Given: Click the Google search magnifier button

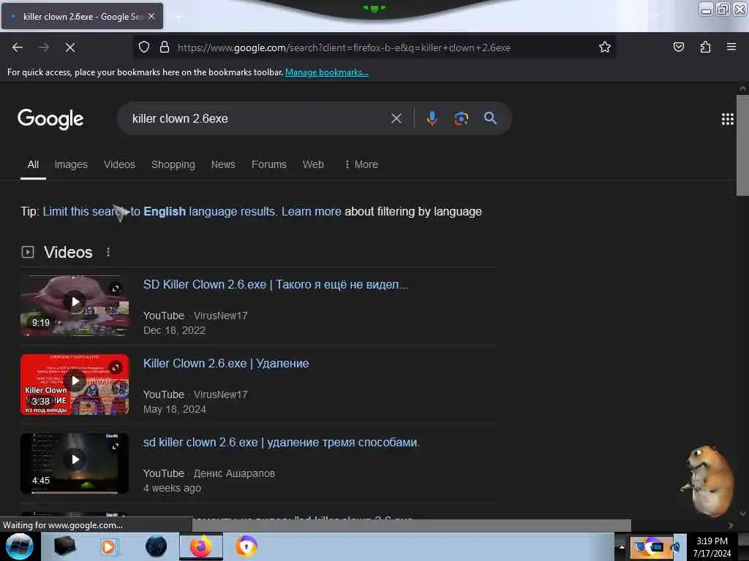Looking at the screenshot, I should tap(490, 118).
